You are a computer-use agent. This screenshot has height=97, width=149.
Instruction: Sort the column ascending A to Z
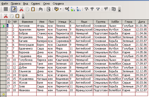point(73,9)
